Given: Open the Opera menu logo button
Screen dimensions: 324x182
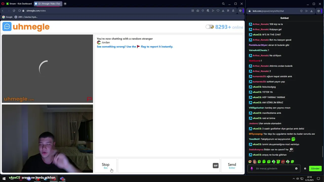Looking at the screenshot, I should [x=3, y=4].
